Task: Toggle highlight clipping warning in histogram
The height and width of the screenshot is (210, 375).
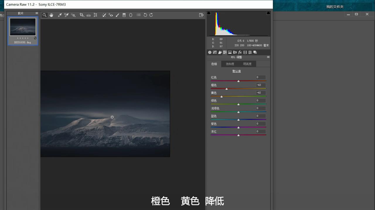Action: 268,13
